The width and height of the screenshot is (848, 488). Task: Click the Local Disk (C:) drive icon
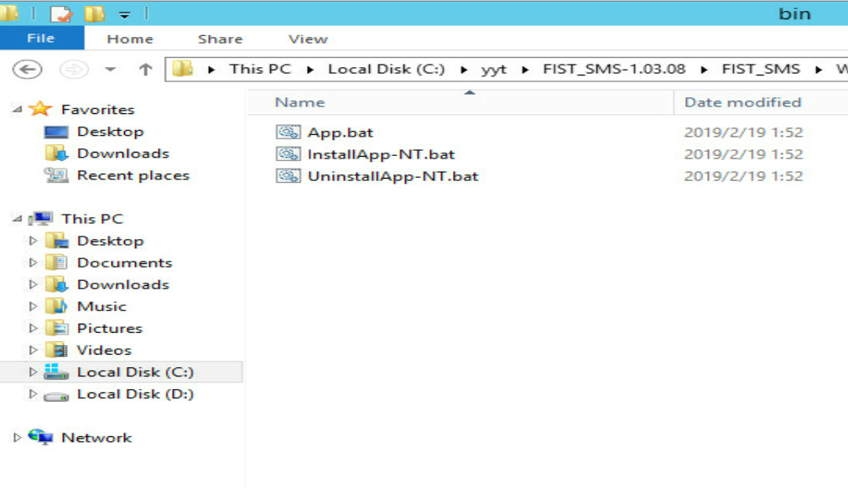pos(56,371)
